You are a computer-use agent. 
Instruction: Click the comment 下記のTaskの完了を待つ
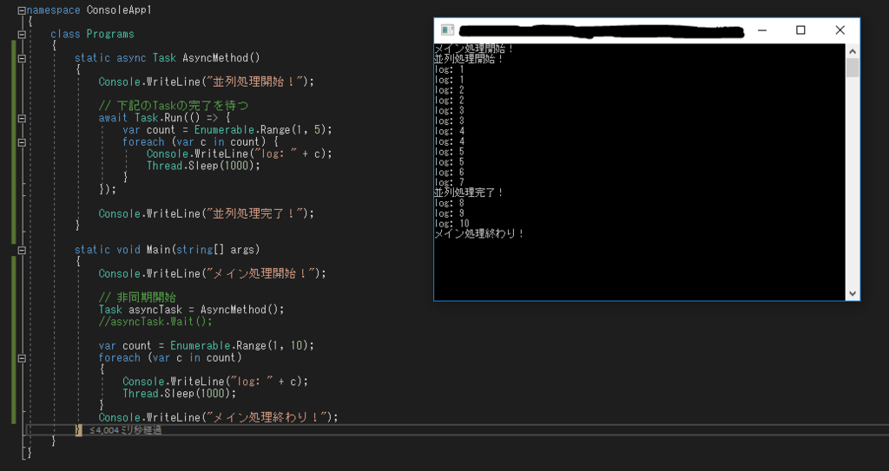[x=174, y=106]
